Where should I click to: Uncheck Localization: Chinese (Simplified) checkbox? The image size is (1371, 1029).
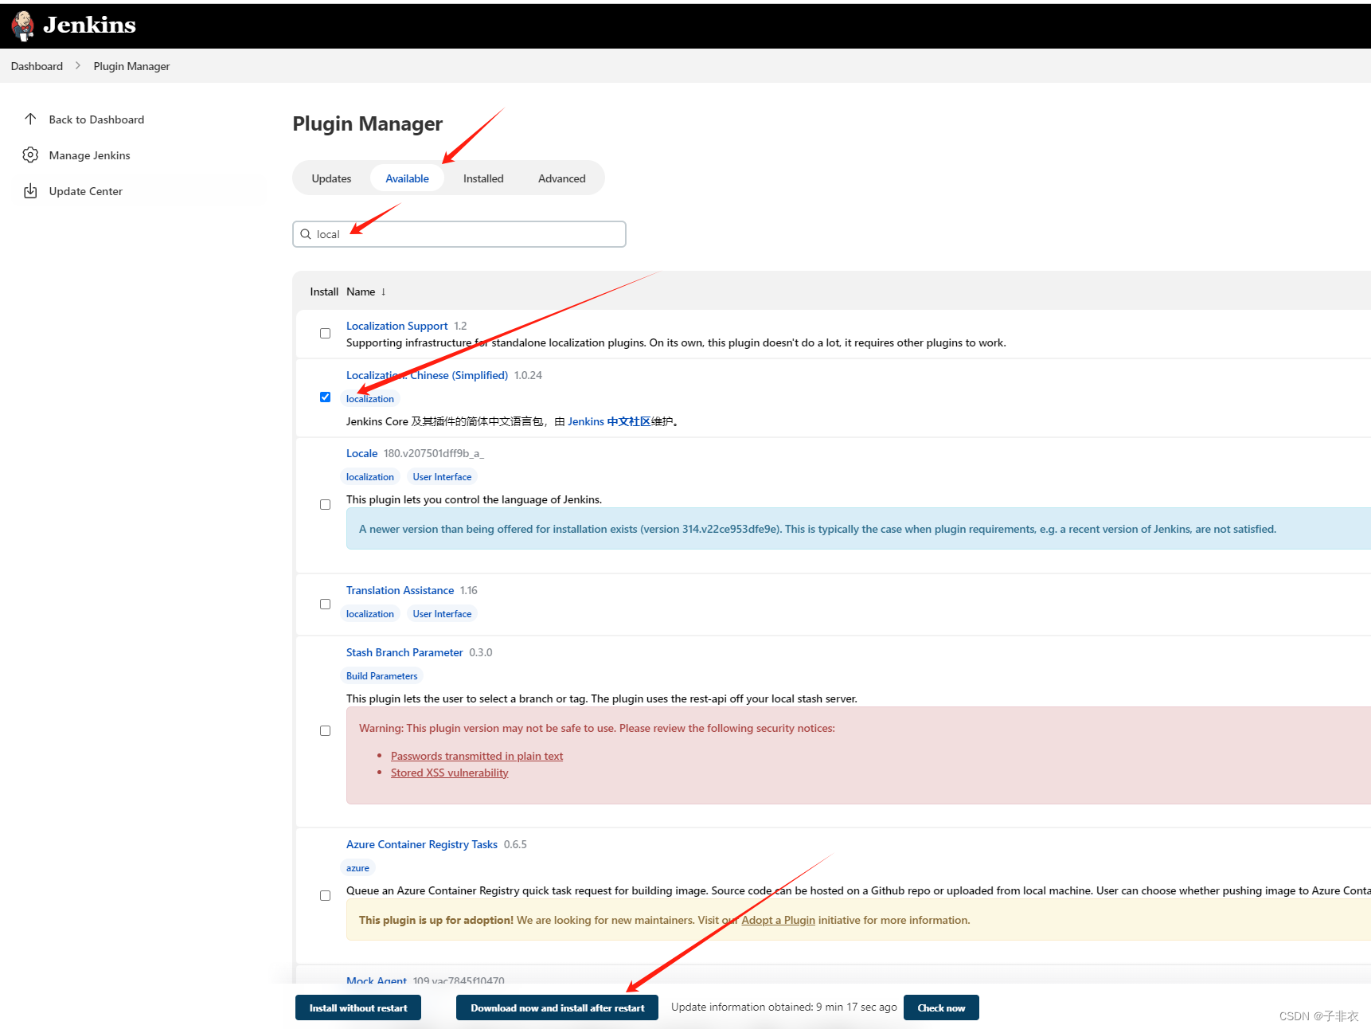(325, 397)
